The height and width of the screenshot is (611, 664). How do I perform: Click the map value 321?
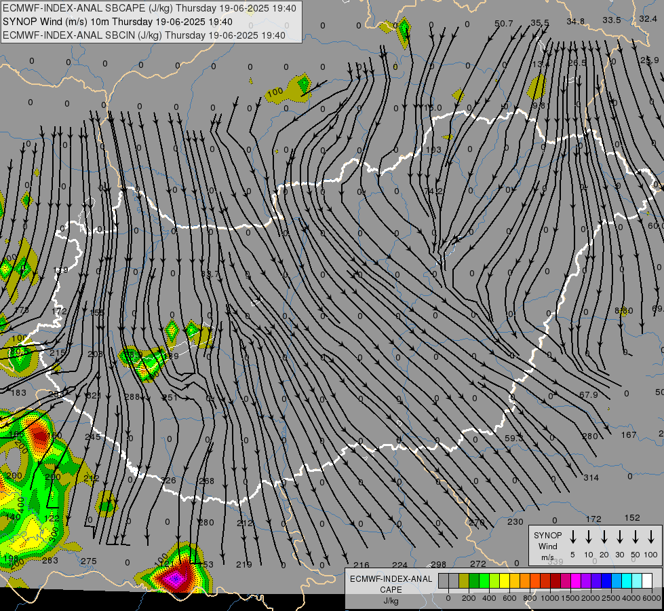(94, 396)
